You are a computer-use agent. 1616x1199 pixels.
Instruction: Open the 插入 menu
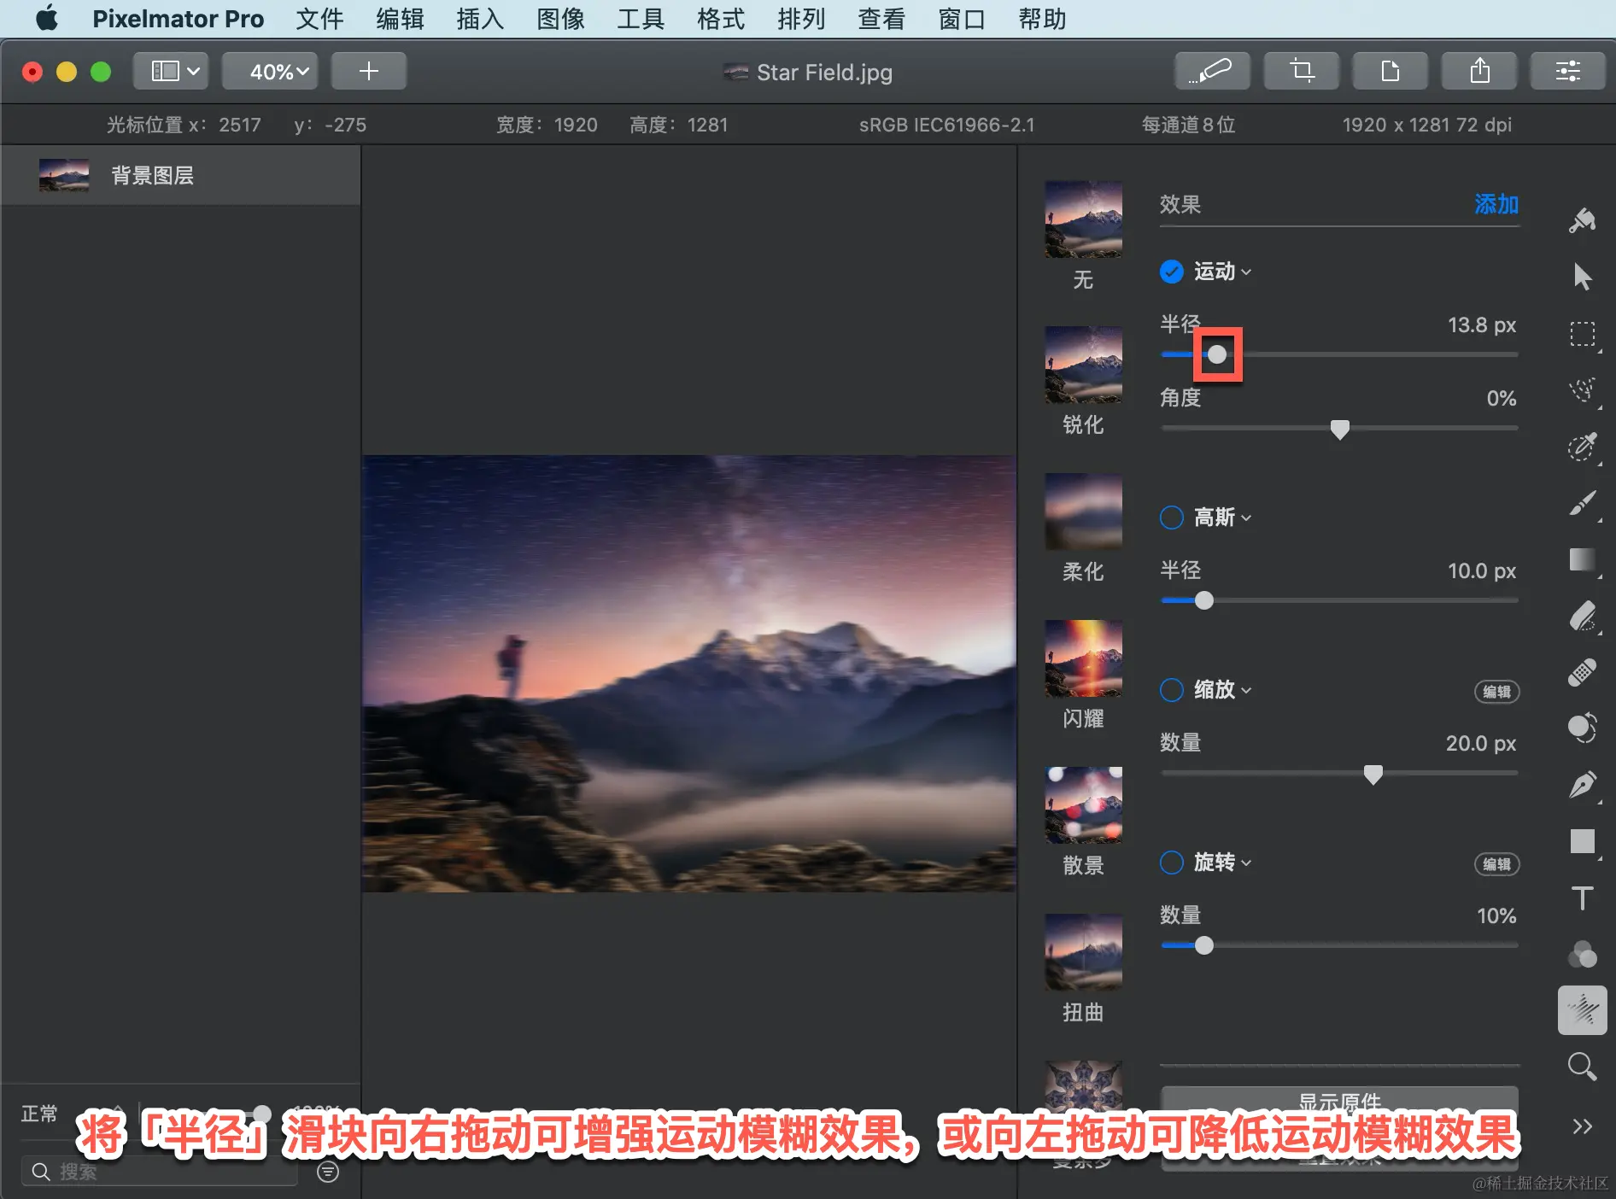click(480, 19)
